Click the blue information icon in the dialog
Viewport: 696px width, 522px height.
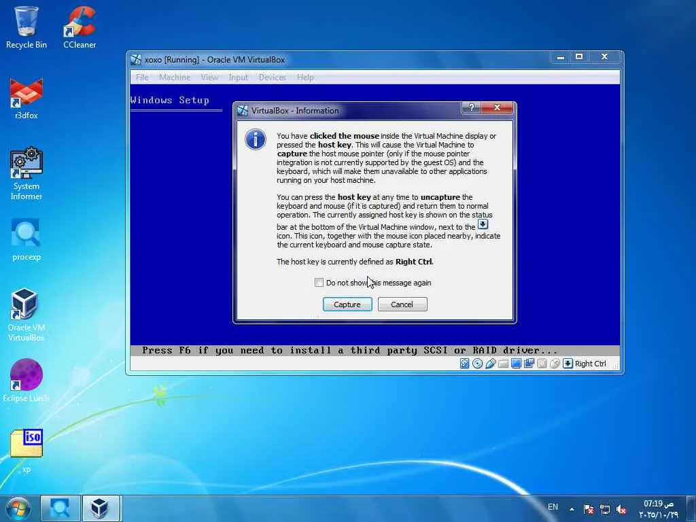(x=256, y=139)
